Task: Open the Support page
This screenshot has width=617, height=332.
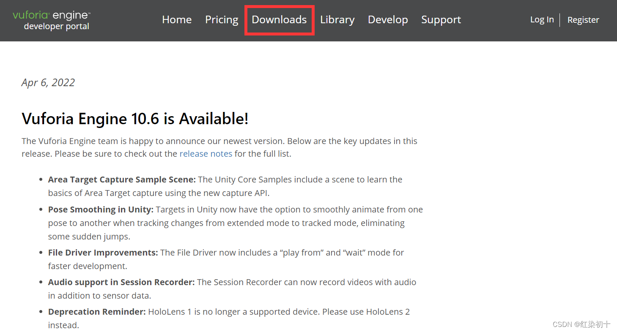Action: point(441,20)
